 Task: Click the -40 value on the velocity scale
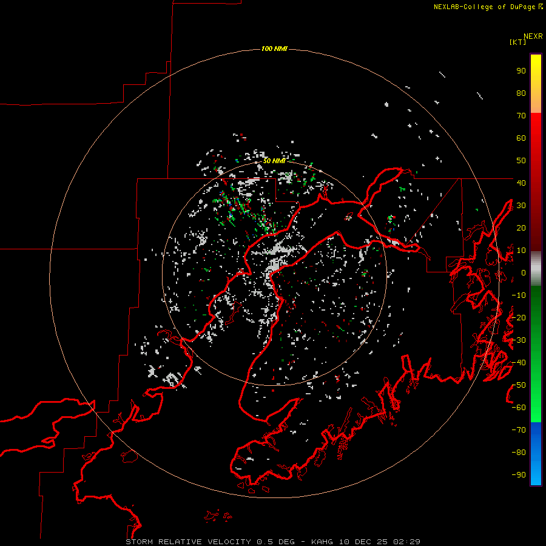(519, 363)
